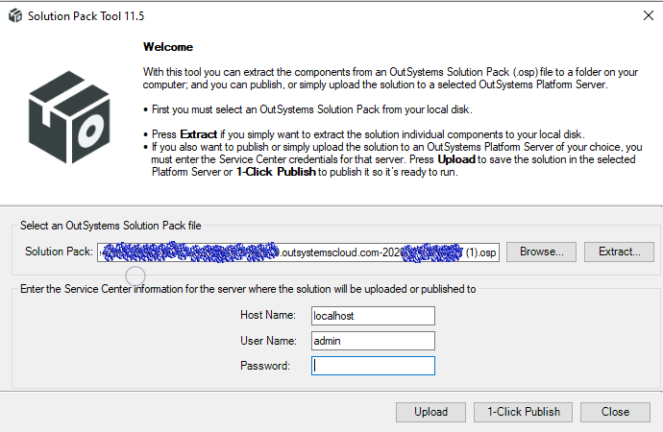Focus the Host Name field containing localhost
Viewport: 663px width, 432px height.
[x=373, y=316]
